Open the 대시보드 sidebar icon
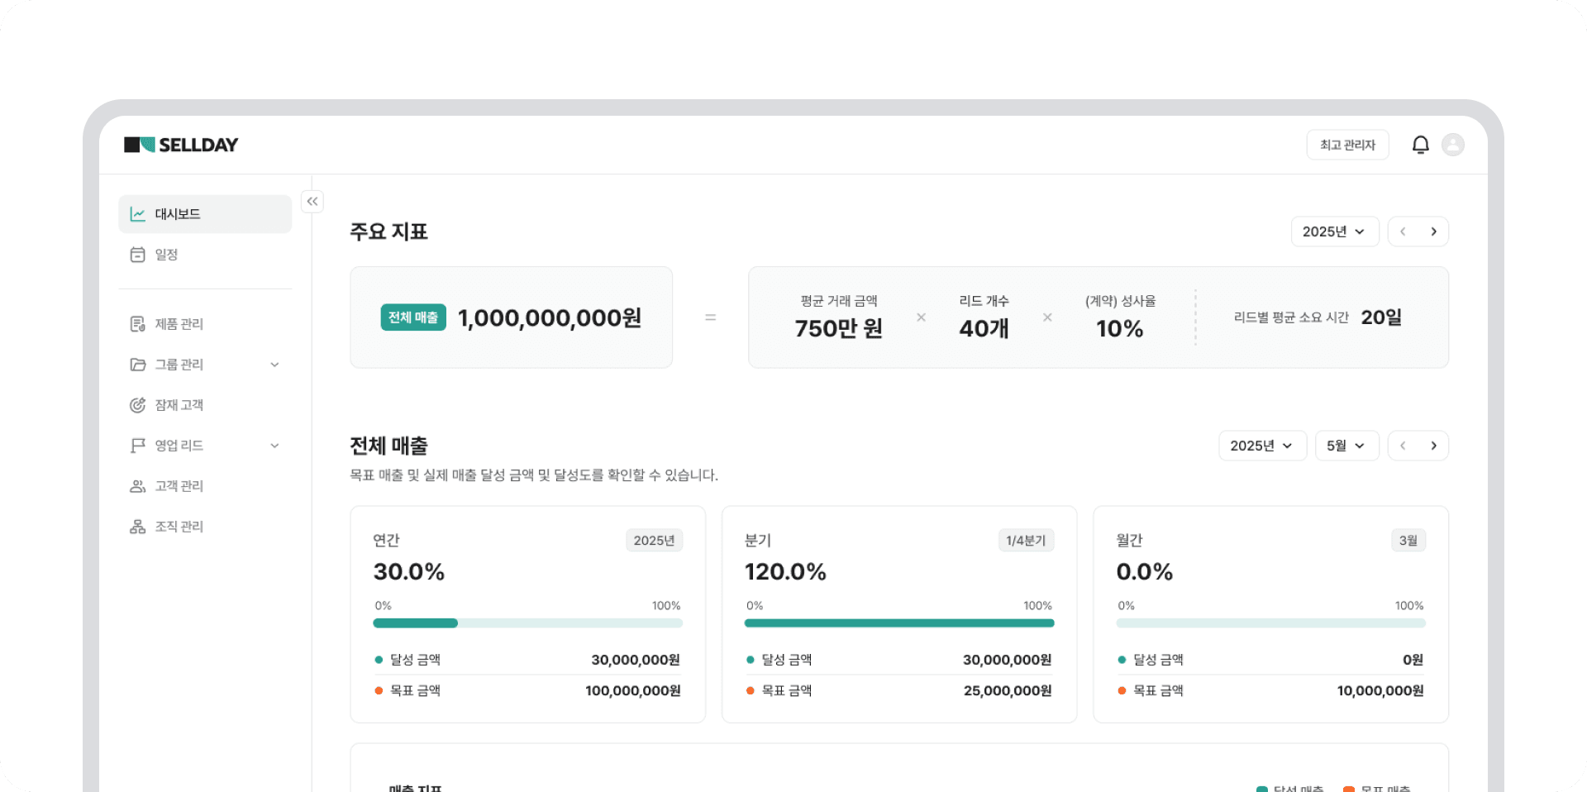The height and width of the screenshot is (792, 1587). 137,213
